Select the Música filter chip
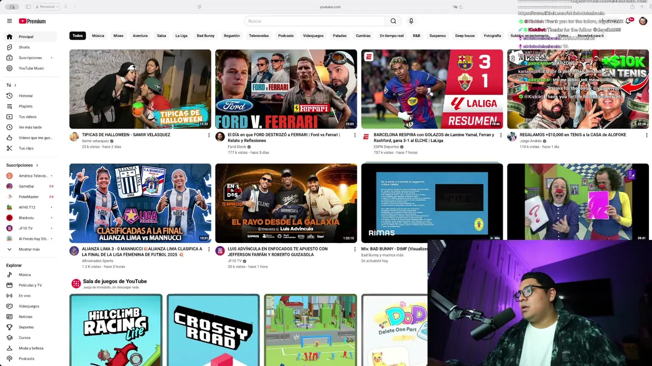652x366 pixels. 98,36
